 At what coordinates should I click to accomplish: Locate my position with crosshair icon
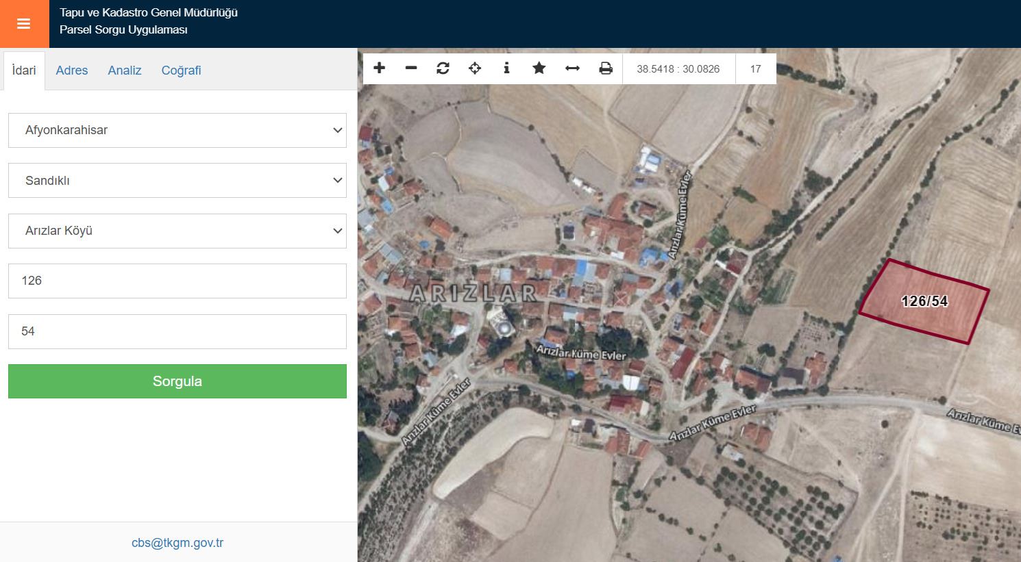(474, 68)
